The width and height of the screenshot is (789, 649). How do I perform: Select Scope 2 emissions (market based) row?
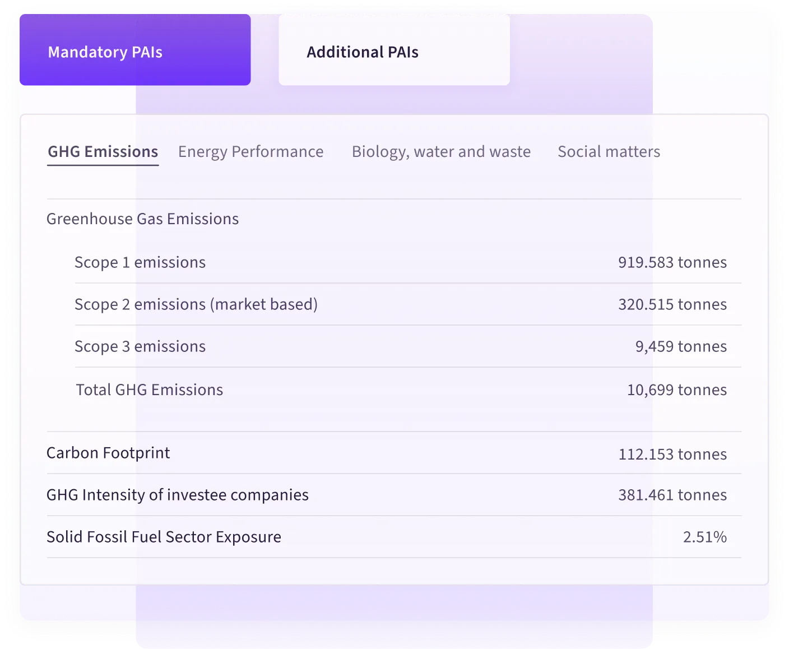pos(408,304)
